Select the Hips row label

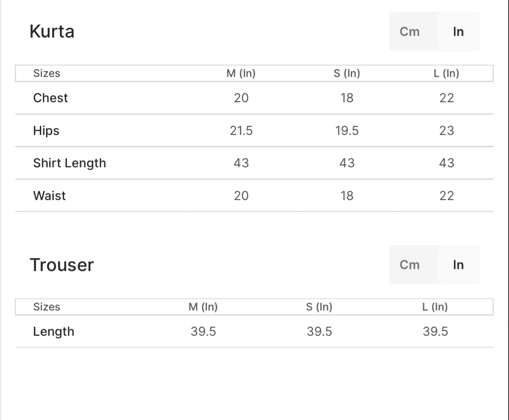[x=46, y=131]
